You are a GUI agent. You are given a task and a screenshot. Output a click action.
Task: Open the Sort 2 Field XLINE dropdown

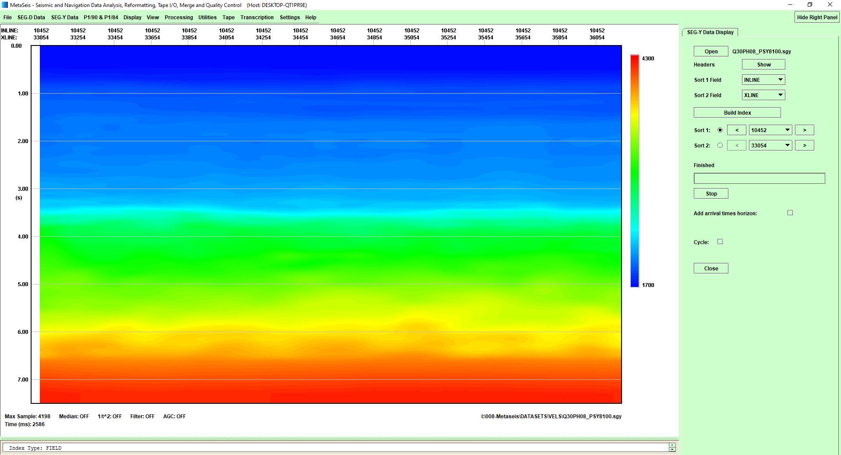(x=763, y=95)
